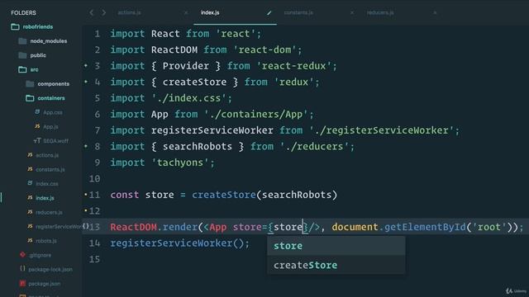Select containers folder label
This screenshot has width=529, height=297.
point(51,98)
